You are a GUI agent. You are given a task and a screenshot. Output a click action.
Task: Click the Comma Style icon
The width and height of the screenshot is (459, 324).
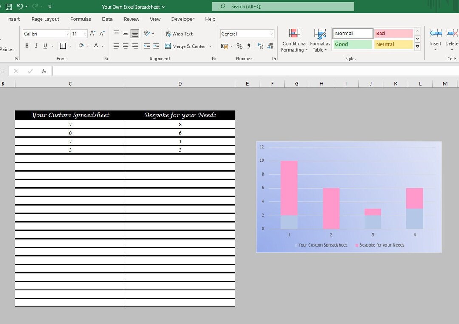coord(249,46)
